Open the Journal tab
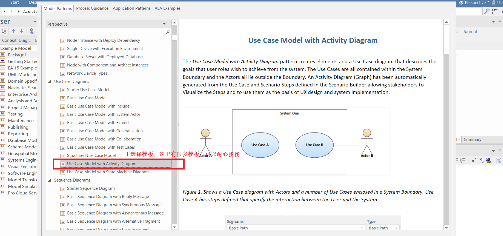This screenshot has height=236, width=503. click(470, 32)
